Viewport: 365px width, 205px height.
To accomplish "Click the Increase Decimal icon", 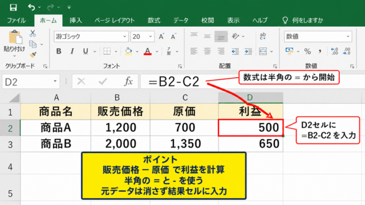I will coord(334,51).
